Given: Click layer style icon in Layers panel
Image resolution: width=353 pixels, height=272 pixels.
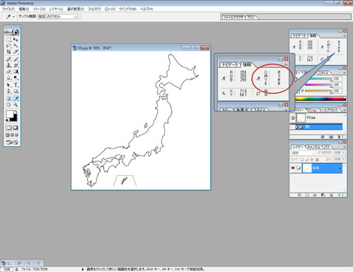Looking at the screenshot, I should click(x=299, y=195).
